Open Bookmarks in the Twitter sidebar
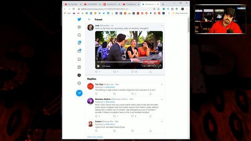Image resolution: width=251 pixels, height=141 pixels. tap(79, 59)
